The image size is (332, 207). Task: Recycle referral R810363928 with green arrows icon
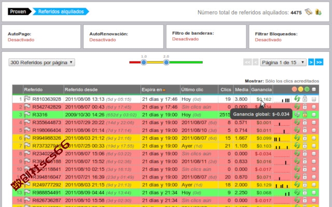(297, 99)
